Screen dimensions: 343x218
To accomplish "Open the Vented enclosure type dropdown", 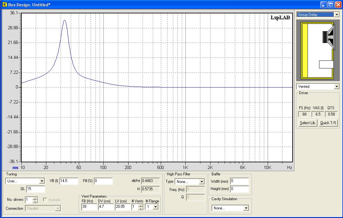I will (336, 87).
